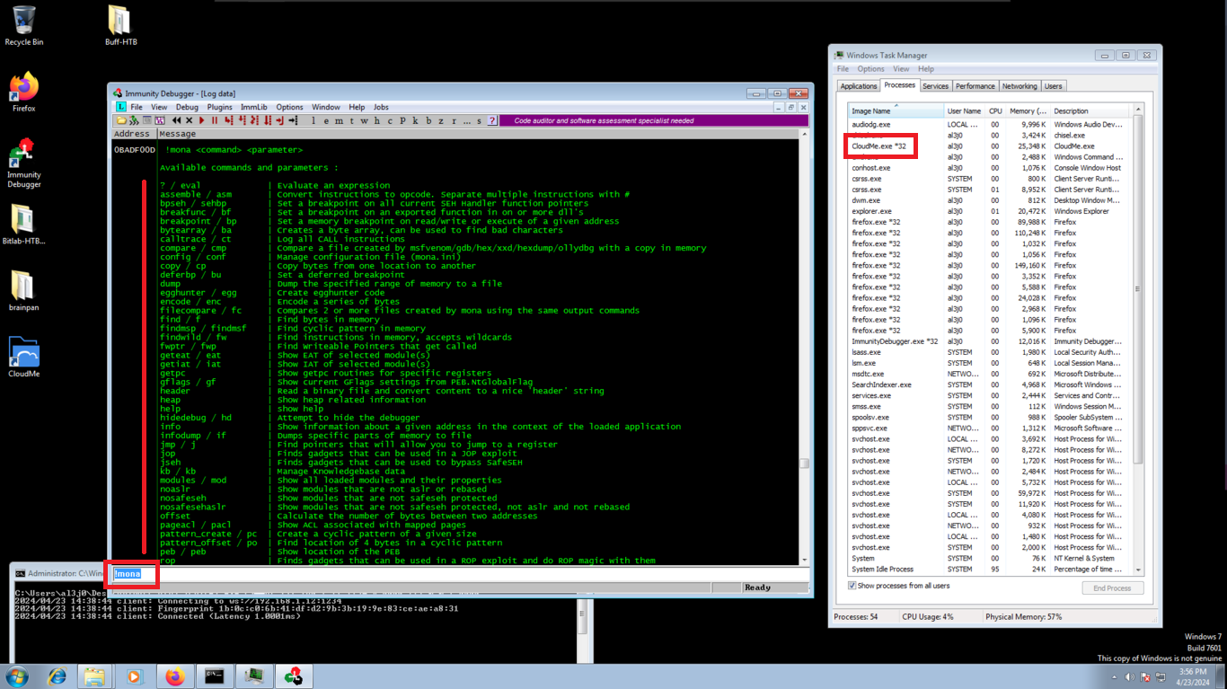
Task: Select Immunity Debugger desktop icon
Action: pos(23,163)
